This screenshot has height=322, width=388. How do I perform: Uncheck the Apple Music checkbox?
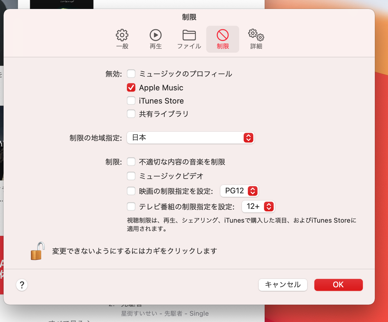point(131,87)
